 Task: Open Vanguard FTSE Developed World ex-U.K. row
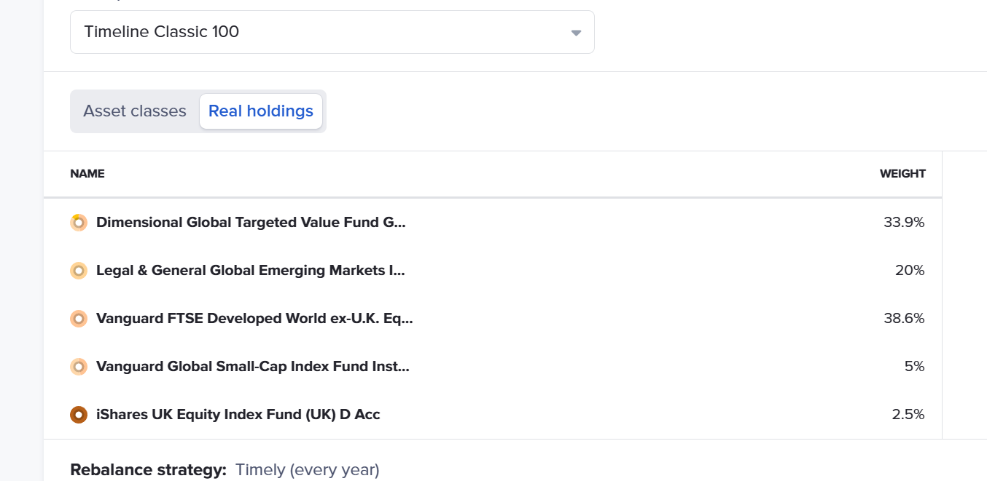[x=493, y=319]
